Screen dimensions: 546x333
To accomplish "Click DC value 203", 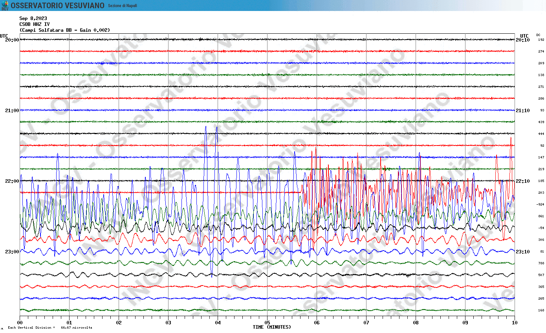I will coord(541,193).
